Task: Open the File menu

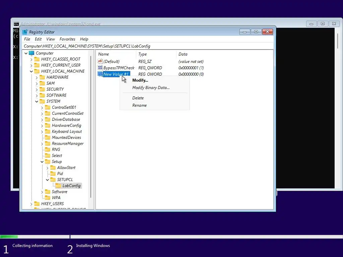Action: tap(27, 39)
